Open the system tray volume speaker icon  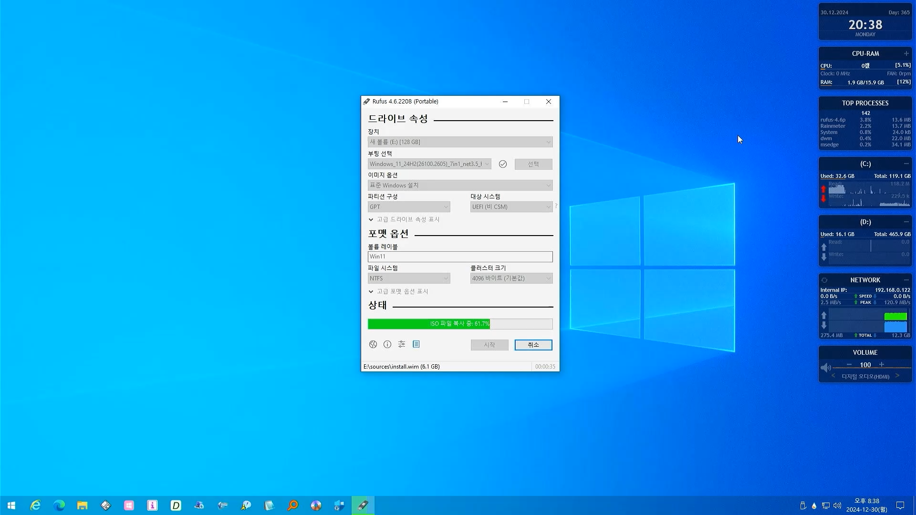pyautogui.click(x=837, y=505)
